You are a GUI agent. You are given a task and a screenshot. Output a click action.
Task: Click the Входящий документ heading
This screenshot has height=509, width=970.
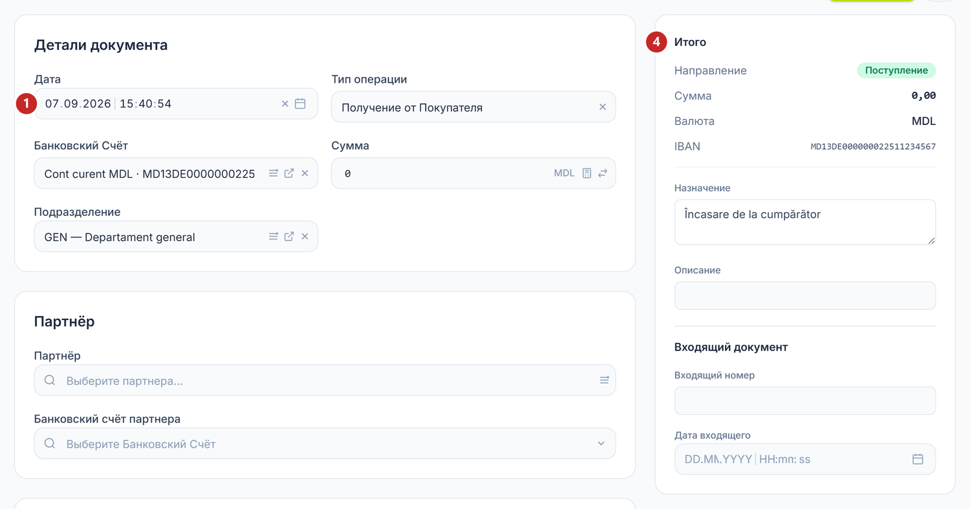point(731,347)
